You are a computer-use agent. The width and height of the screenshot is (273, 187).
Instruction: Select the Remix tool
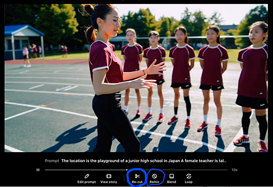tap(154, 179)
